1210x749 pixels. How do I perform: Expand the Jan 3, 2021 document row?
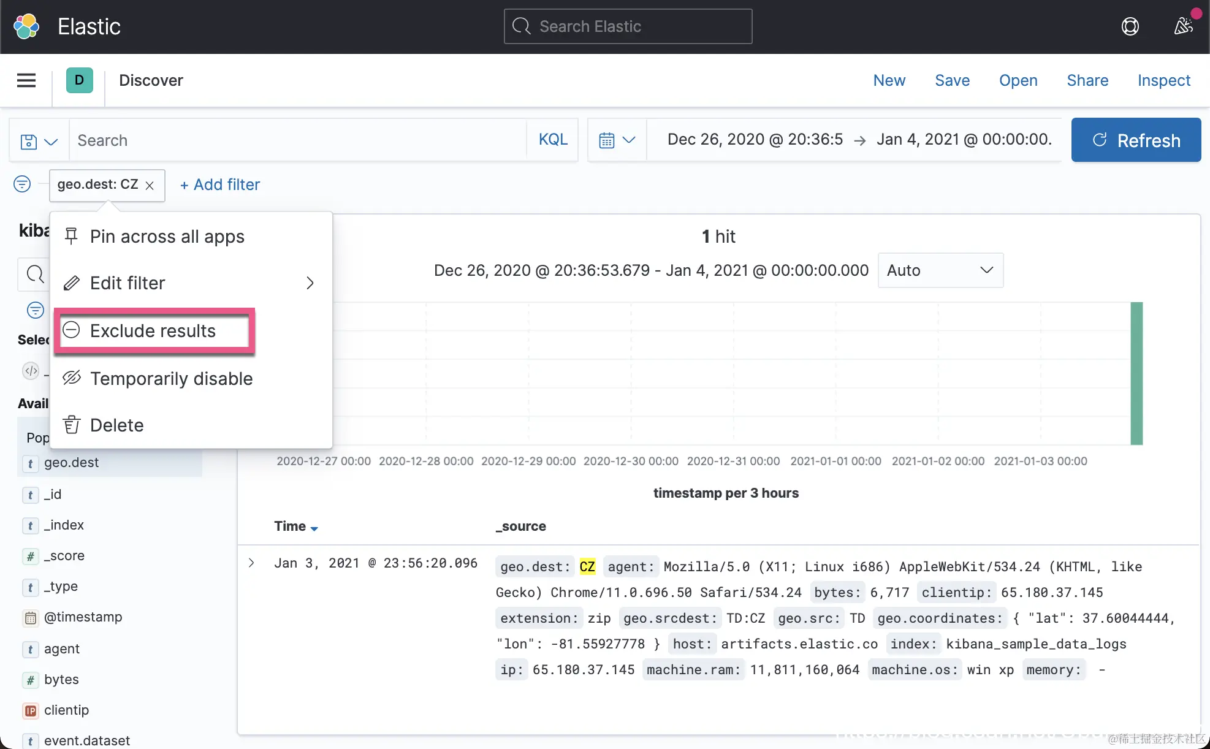pyautogui.click(x=251, y=563)
